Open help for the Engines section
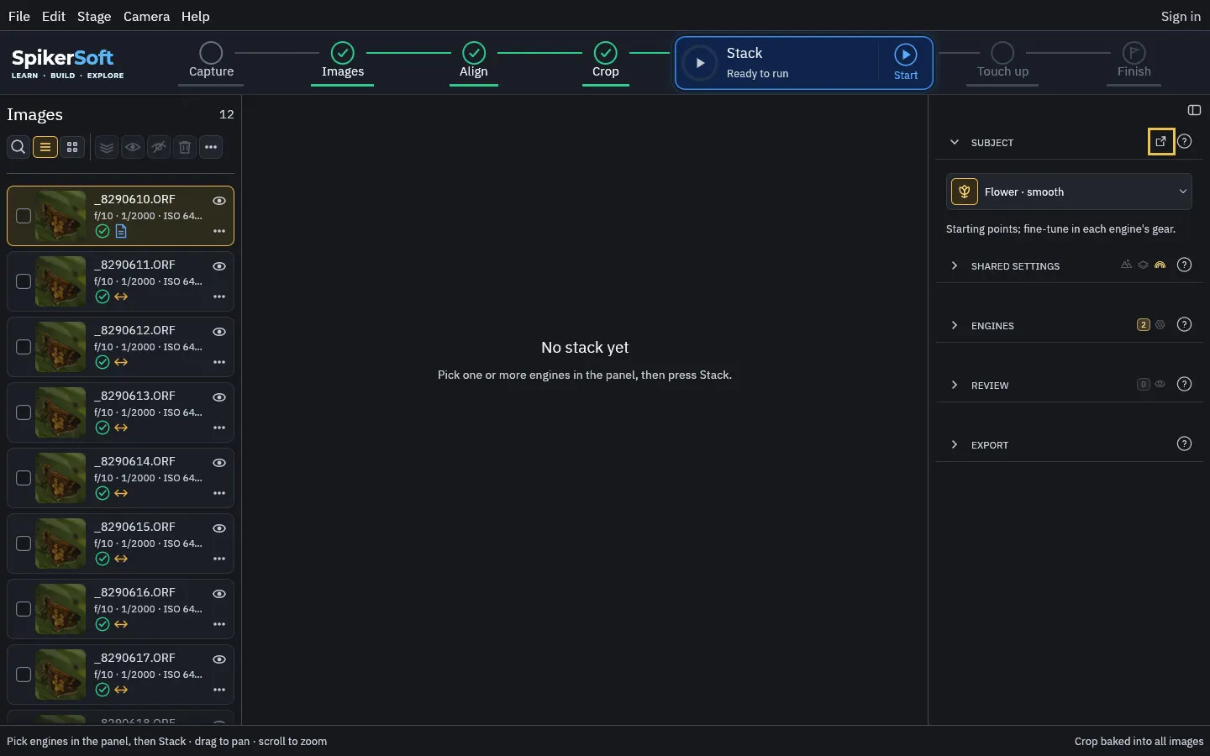This screenshot has width=1210, height=756. click(x=1185, y=325)
